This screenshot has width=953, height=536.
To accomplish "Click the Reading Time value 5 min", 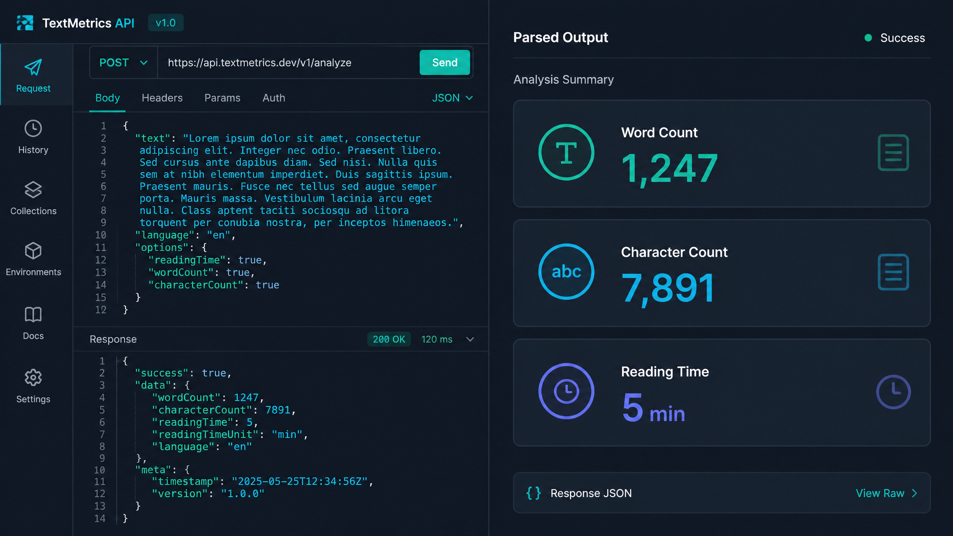I will [653, 408].
